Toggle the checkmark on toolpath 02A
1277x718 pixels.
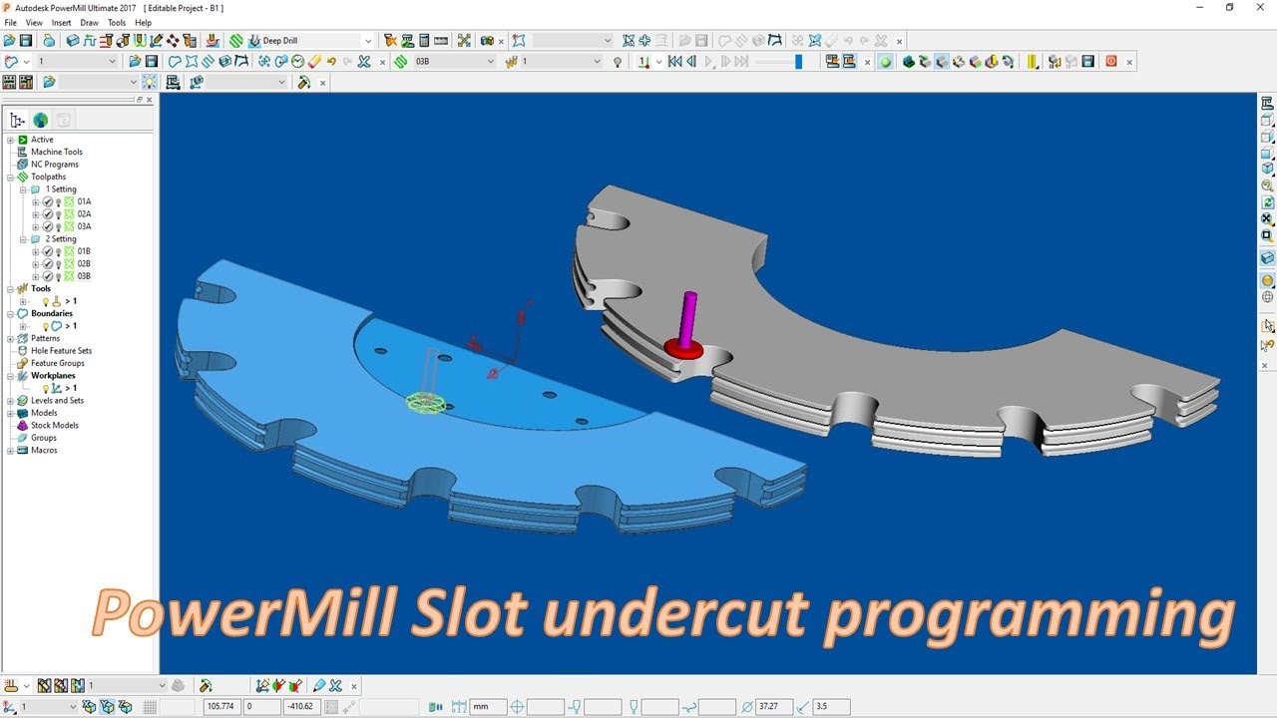point(47,214)
